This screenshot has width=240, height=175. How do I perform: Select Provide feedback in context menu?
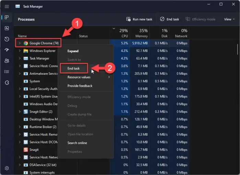(86, 86)
